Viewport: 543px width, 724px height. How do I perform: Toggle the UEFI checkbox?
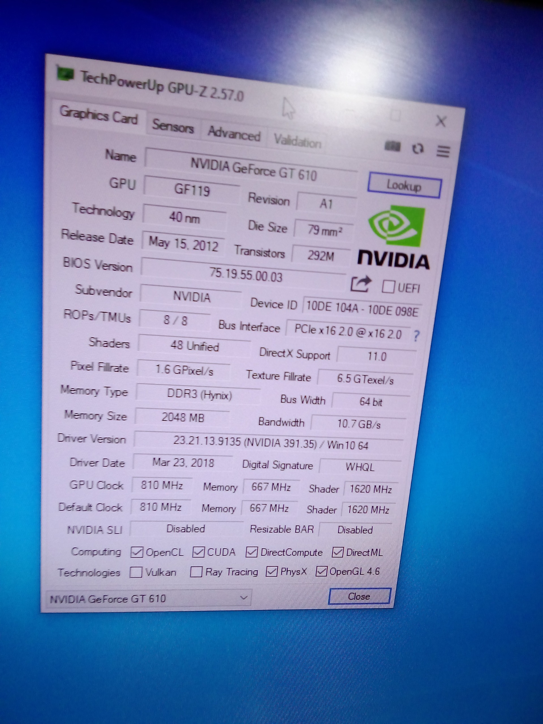click(389, 286)
